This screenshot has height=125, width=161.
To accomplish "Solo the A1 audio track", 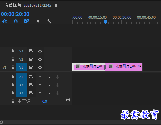I will click(49, 77).
